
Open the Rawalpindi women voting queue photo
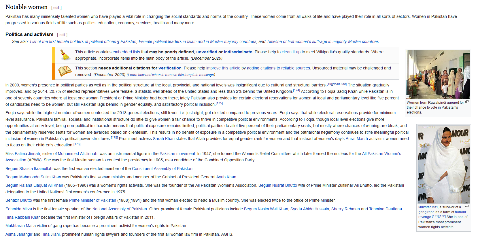coord(438,74)
